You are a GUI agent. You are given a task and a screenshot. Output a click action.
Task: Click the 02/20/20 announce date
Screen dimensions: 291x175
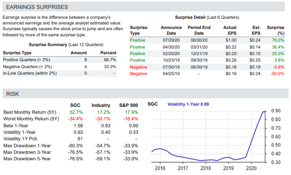pos(171,53)
